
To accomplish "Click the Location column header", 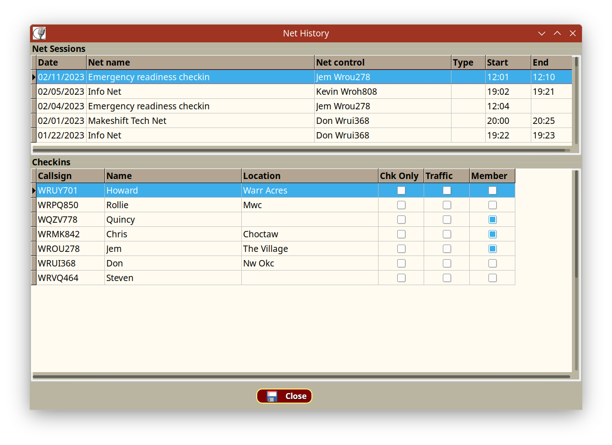I will tap(309, 176).
